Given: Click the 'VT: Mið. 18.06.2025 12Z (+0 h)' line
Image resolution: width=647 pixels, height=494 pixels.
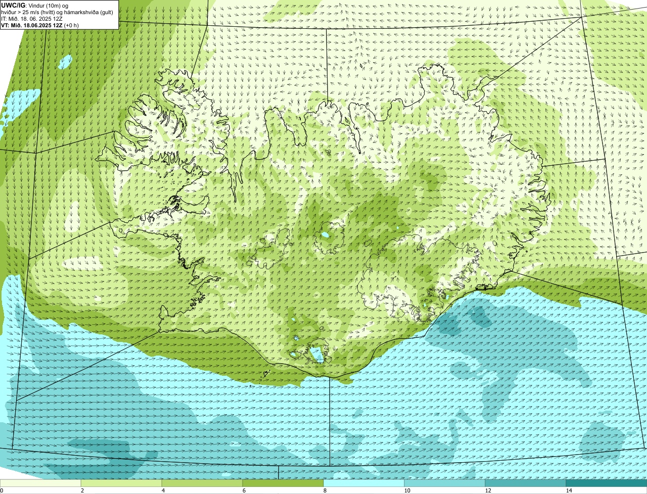Looking at the screenshot, I should click(40, 25).
